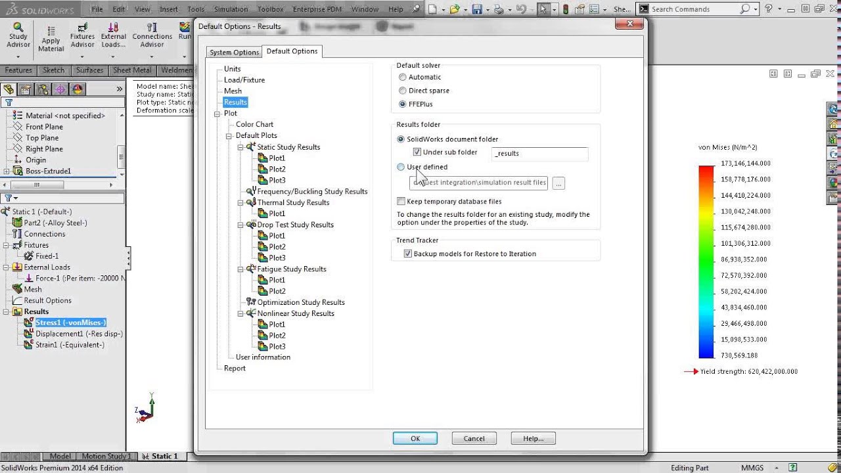Click the Plot1 icon under Thermal Study Results
The width and height of the screenshot is (841, 473).
pos(263,214)
